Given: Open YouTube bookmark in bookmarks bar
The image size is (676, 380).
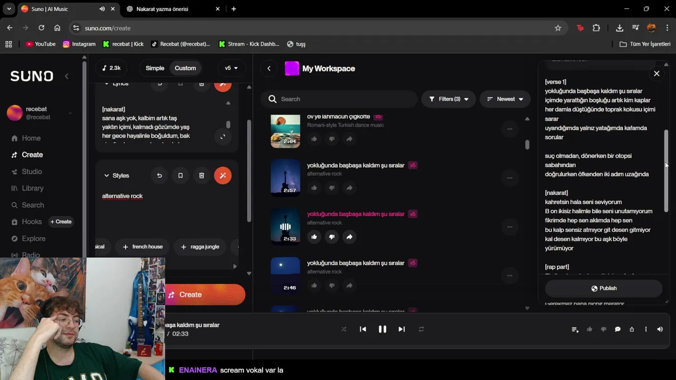Looking at the screenshot, I should [41, 44].
